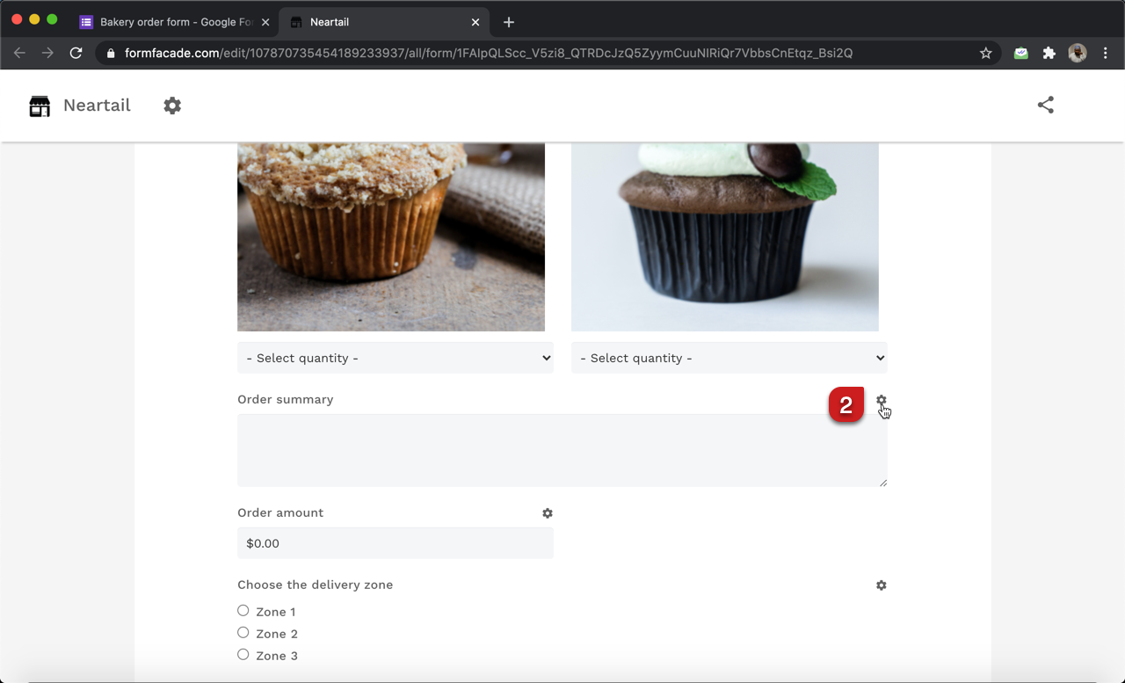Open a new tab with the plus button

(508, 22)
